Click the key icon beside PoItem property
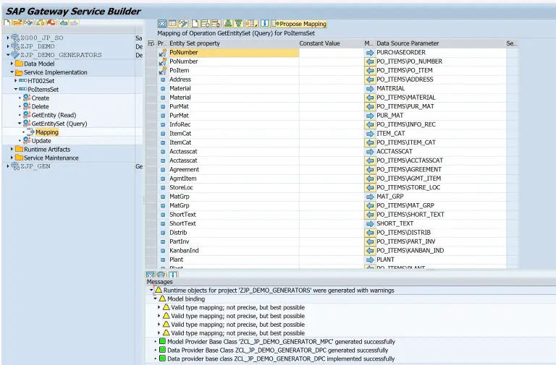 point(162,71)
